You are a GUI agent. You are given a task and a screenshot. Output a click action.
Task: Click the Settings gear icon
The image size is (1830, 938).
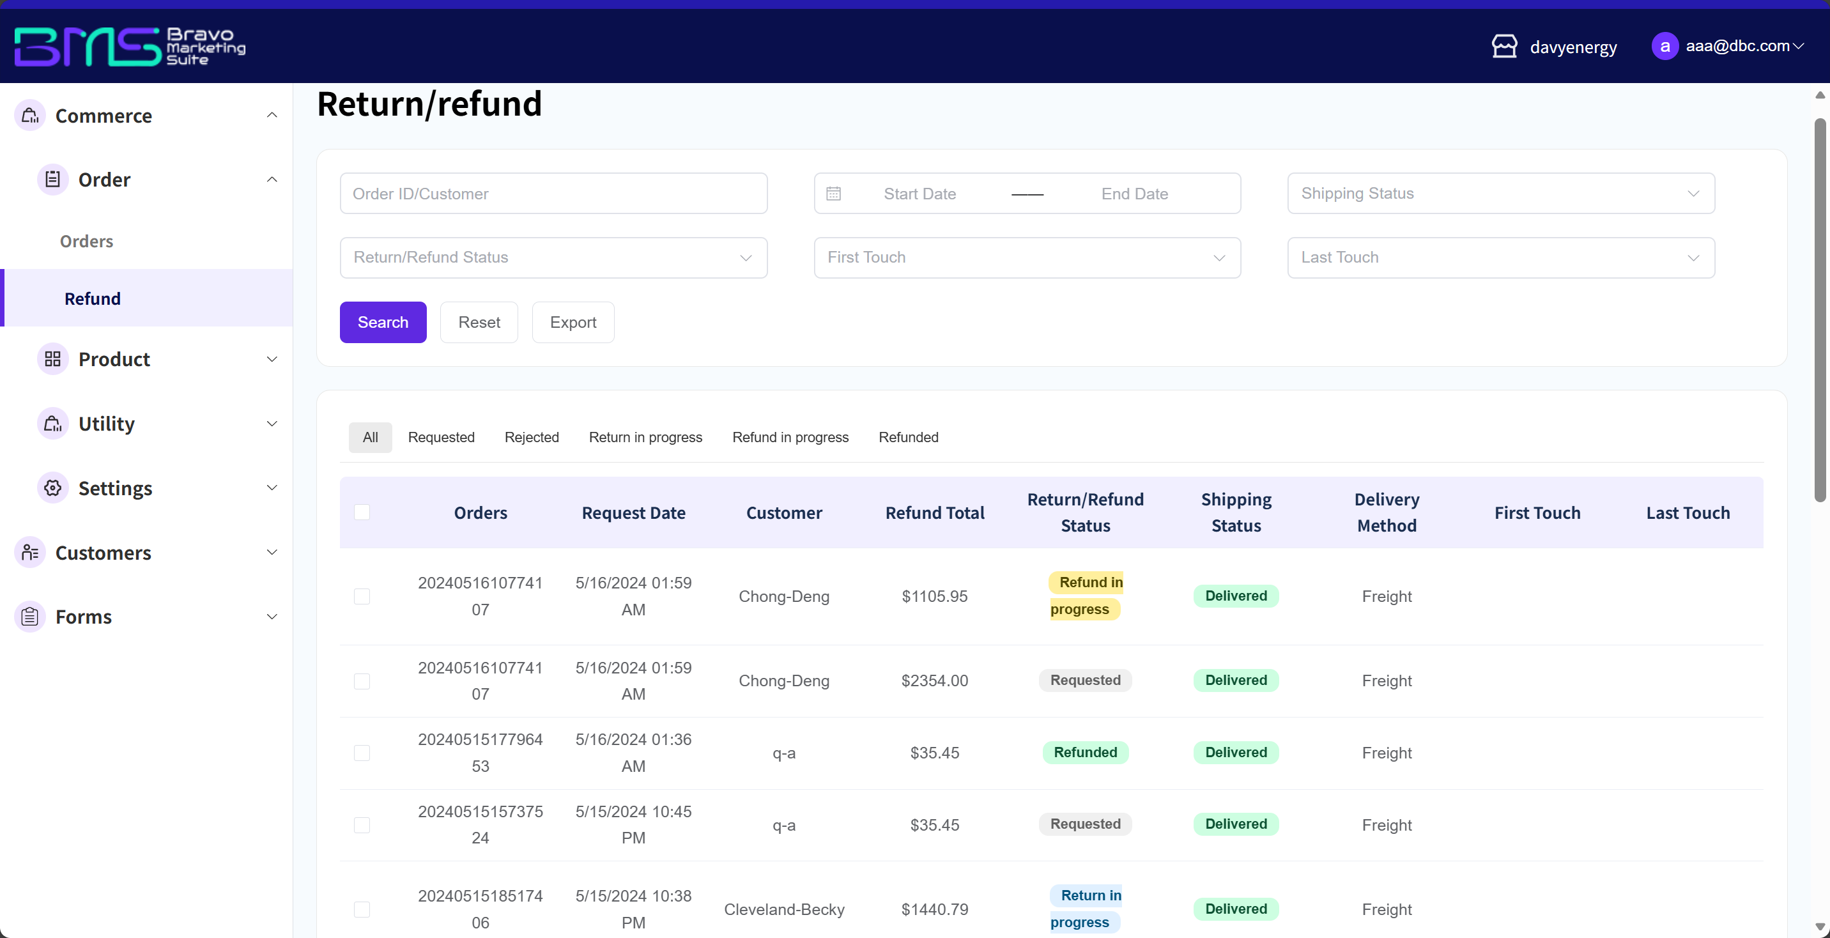[52, 488]
